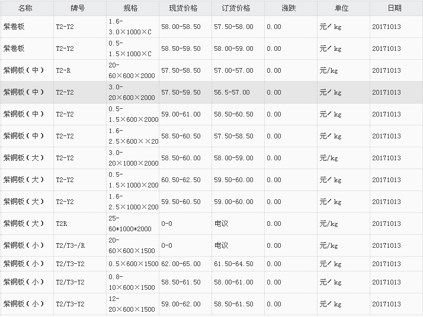Image resolution: width=423 pixels, height=317 pixels.
Task: Click the 日期 column header
Action: (395, 8)
